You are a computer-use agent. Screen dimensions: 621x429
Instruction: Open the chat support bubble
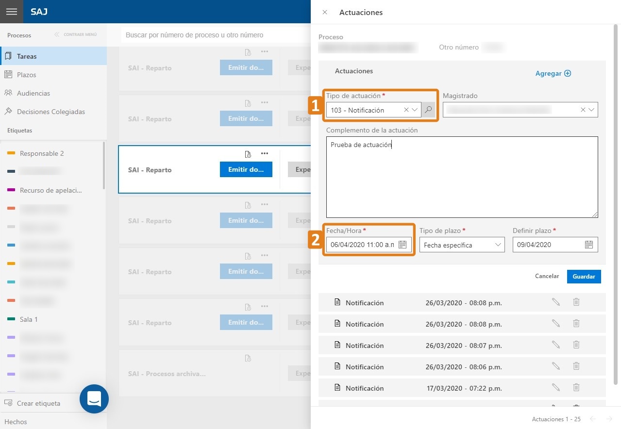coord(94,399)
